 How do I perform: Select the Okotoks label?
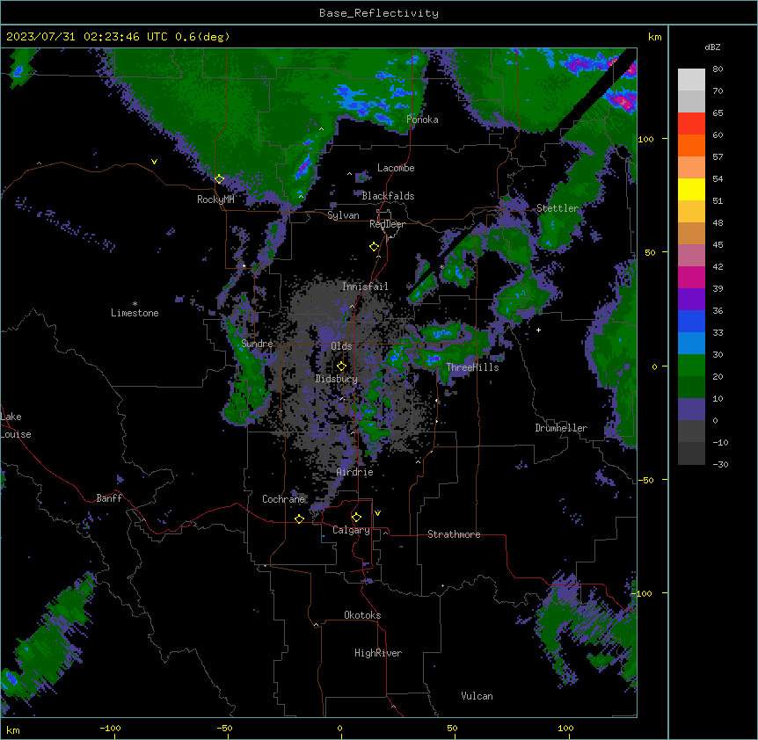[362, 615]
